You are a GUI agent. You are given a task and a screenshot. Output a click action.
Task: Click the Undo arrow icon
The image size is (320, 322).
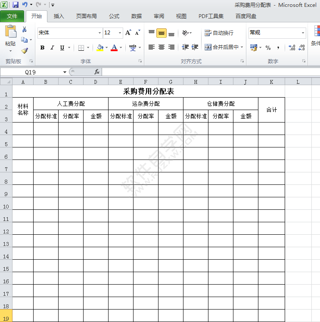point(25,5)
